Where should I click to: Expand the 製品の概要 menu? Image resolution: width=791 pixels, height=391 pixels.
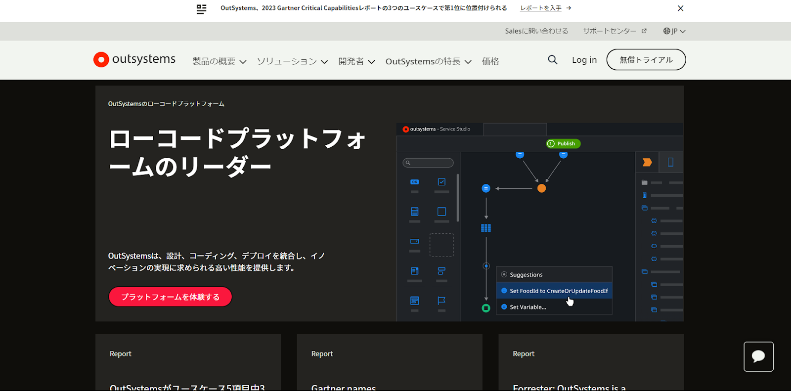point(220,61)
